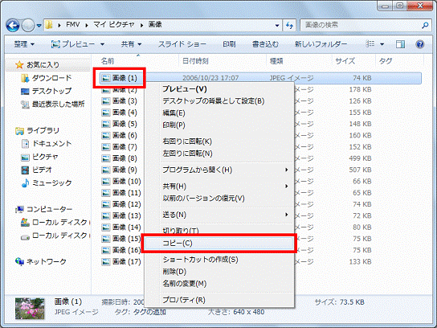Click the 書き込む toolbar button
The height and width of the screenshot is (328, 437).
pos(265,44)
